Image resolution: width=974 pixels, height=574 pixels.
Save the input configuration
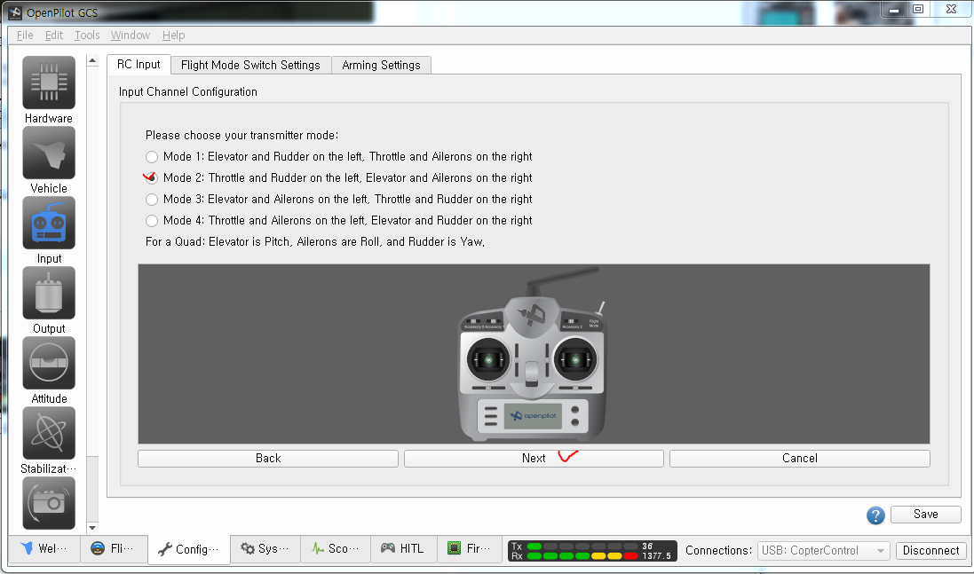click(x=925, y=515)
